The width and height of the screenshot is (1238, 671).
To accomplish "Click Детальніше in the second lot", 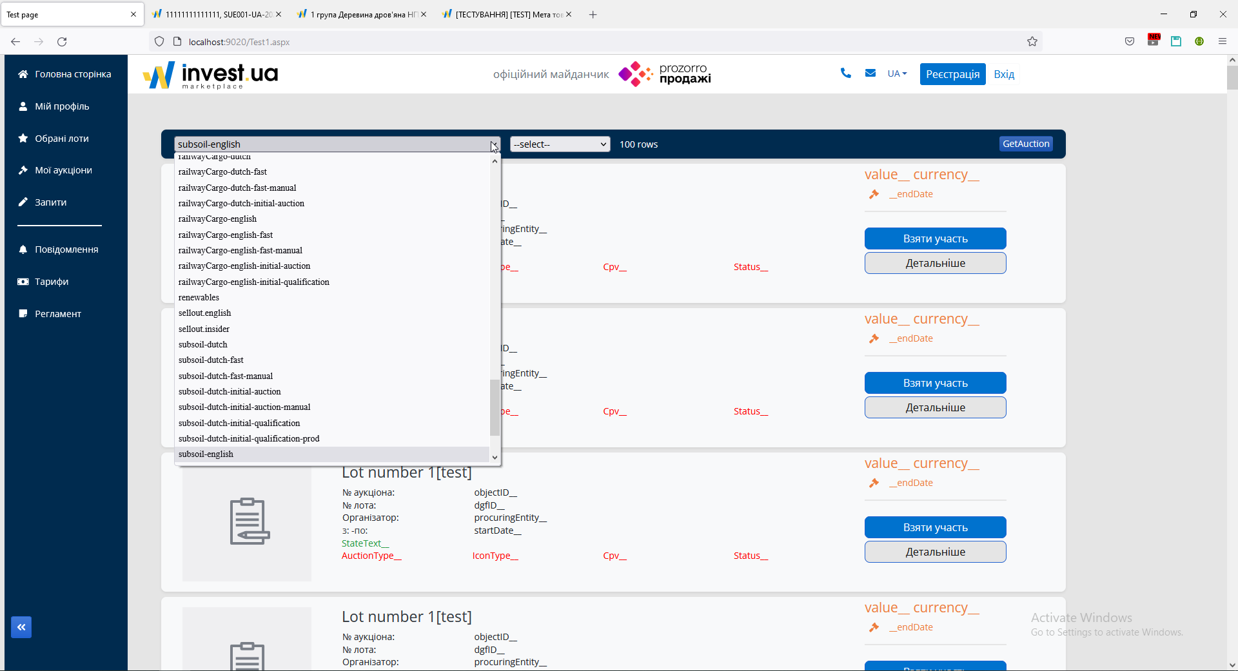I will click(x=936, y=407).
